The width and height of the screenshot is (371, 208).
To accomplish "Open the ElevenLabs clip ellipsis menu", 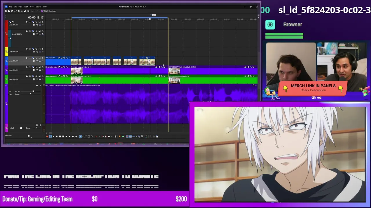I will tap(70, 67).
